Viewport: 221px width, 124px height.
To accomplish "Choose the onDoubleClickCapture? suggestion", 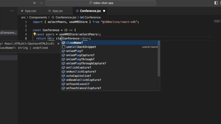I will tap(110, 80).
